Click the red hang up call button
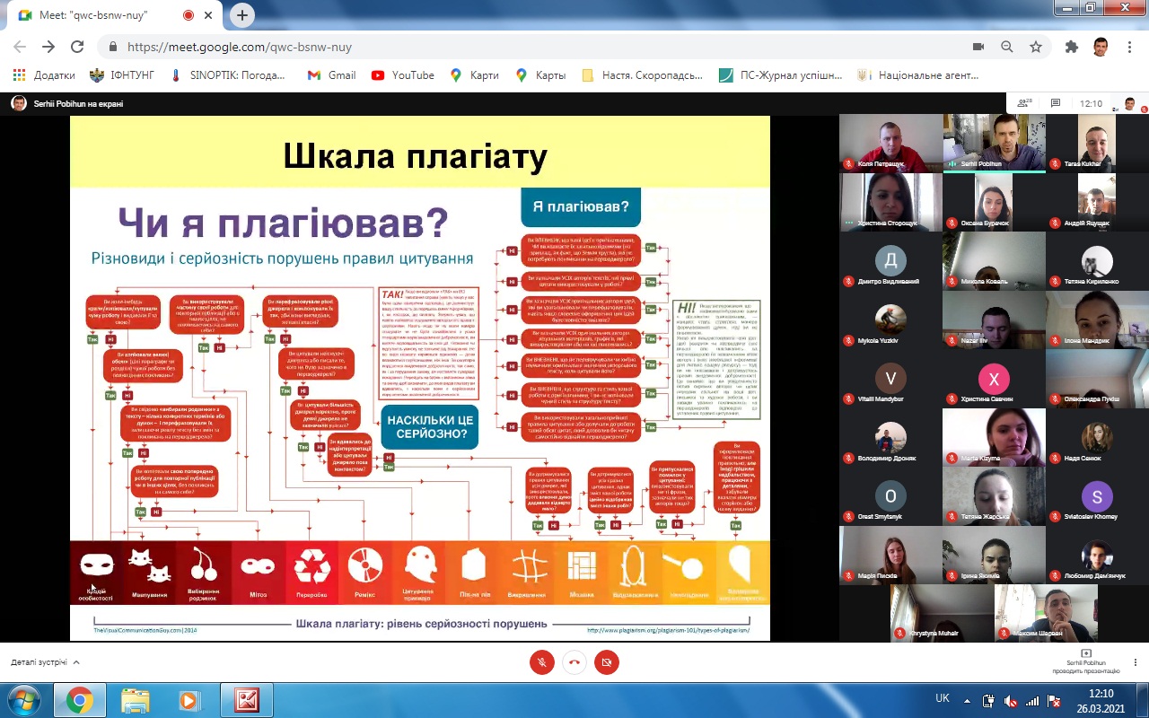This screenshot has height=718, width=1149. pyautogui.click(x=574, y=662)
